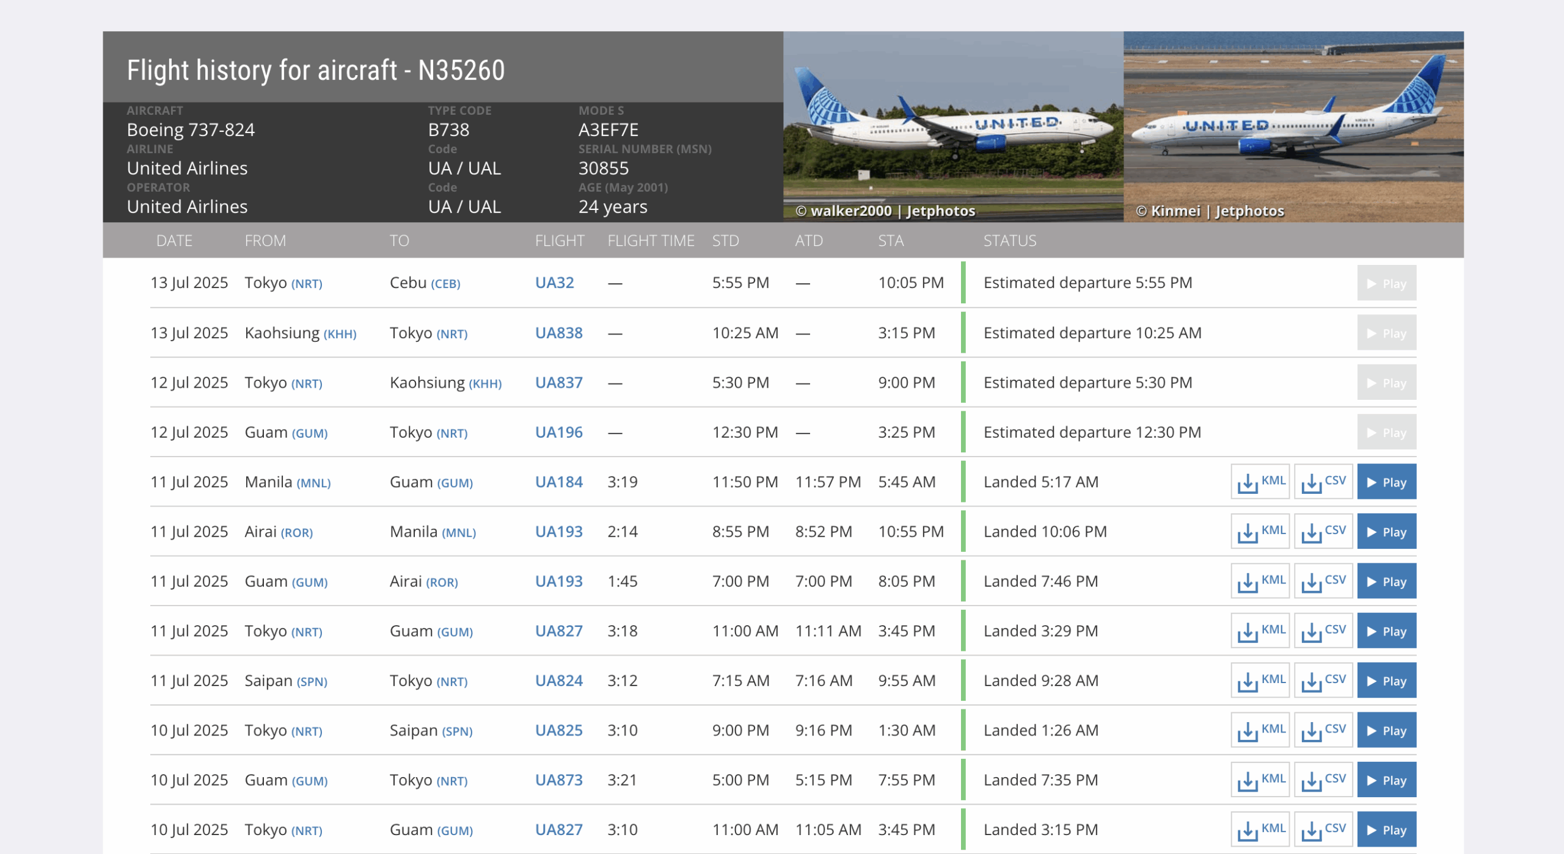Select Mode S value A3EF7E
Image resolution: width=1564 pixels, height=854 pixels.
pos(608,129)
